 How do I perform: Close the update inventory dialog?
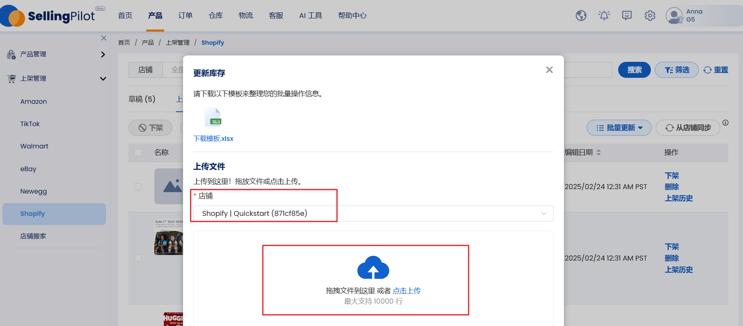[x=549, y=70]
